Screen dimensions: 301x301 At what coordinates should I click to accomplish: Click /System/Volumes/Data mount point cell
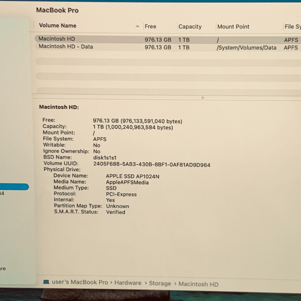246,48
